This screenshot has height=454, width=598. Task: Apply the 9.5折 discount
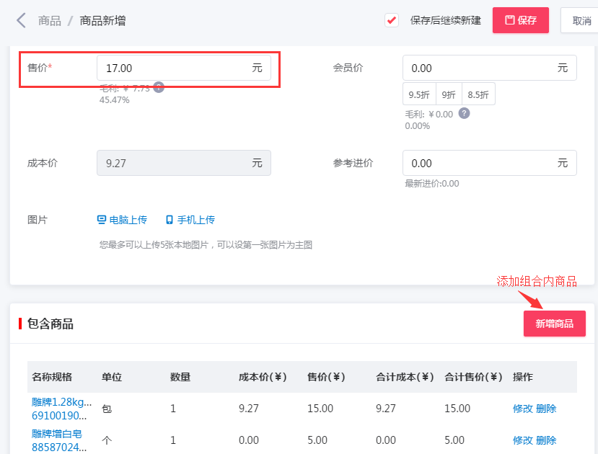tap(419, 94)
